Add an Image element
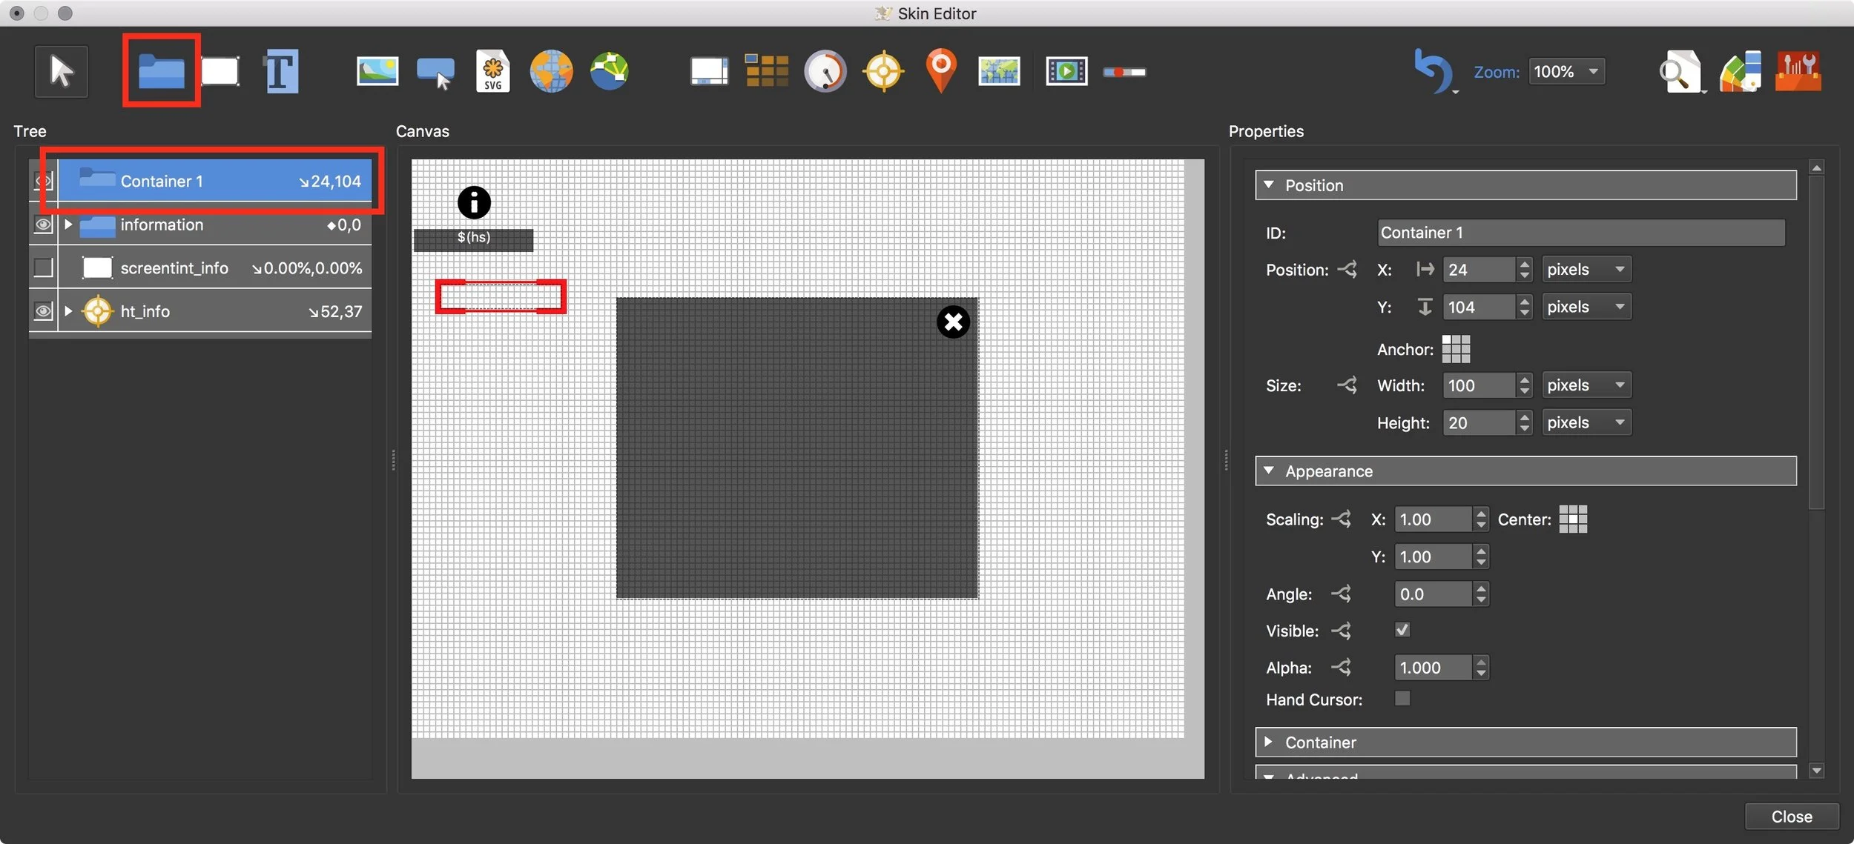 (377, 72)
